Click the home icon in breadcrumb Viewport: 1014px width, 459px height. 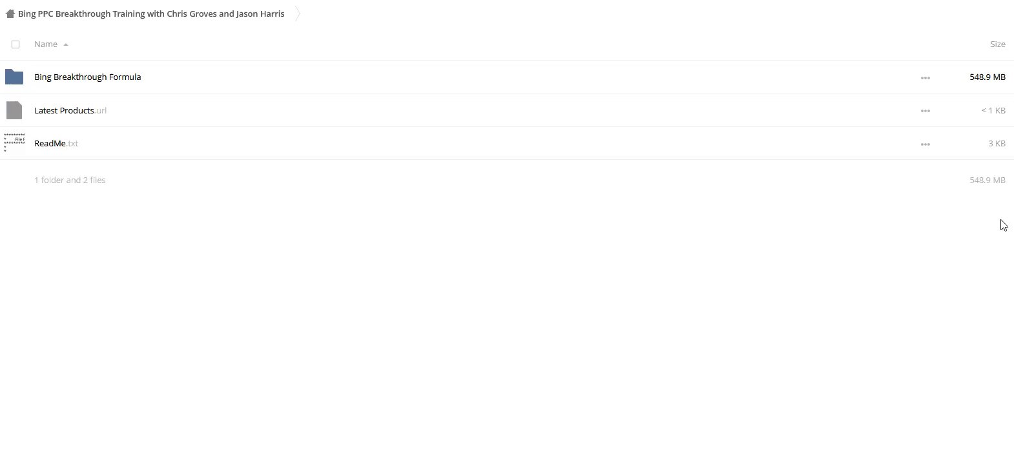click(10, 14)
